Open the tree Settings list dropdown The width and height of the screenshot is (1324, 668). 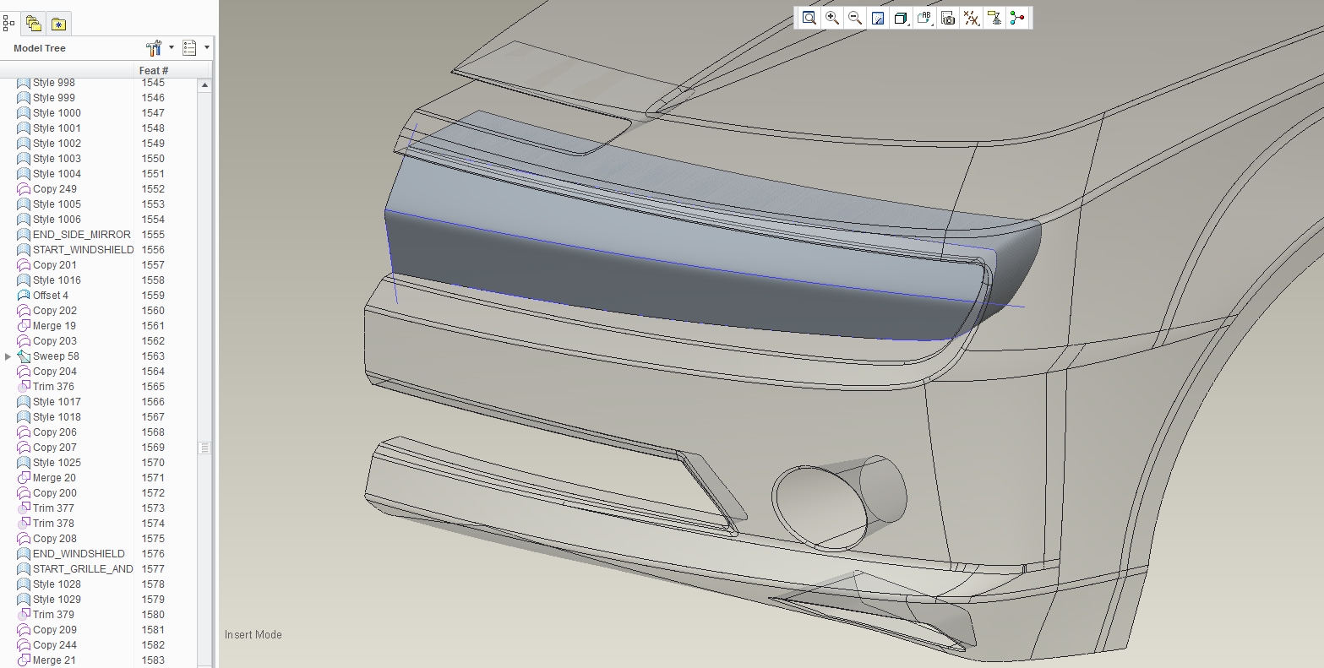195,48
